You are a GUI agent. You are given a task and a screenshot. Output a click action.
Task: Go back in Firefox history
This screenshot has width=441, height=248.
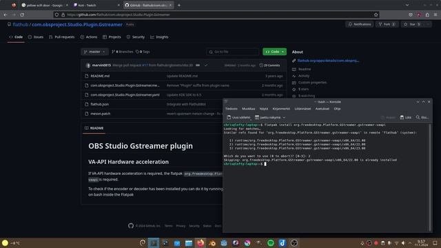point(6,14)
